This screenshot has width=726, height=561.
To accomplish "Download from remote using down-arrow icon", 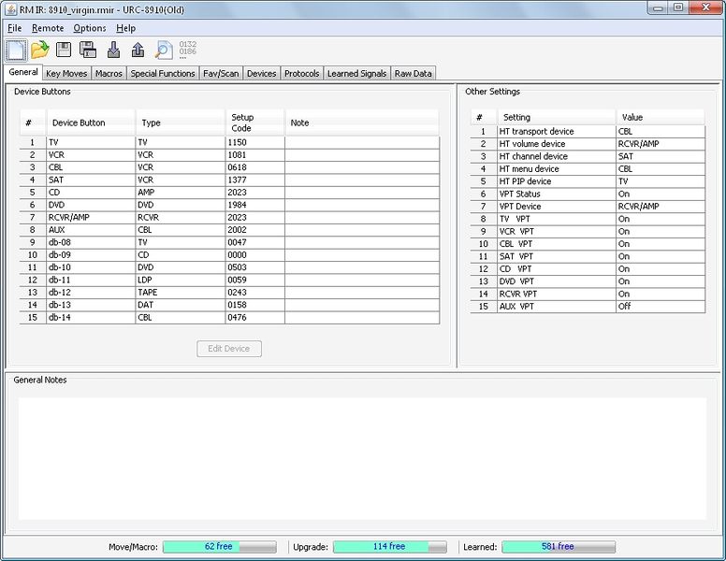I will tap(113, 50).
